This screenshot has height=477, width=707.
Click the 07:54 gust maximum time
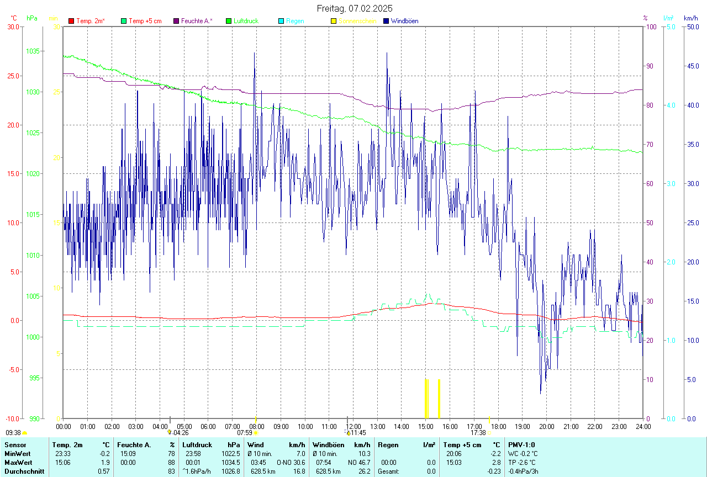324,462
